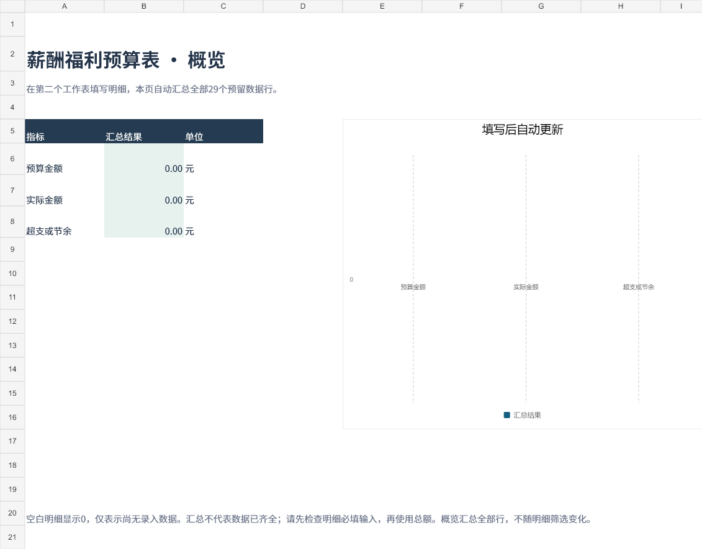Image resolution: width=702 pixels, height=549 pixels.
Task: Select row 5 header
Action: (x=12, y=131)
